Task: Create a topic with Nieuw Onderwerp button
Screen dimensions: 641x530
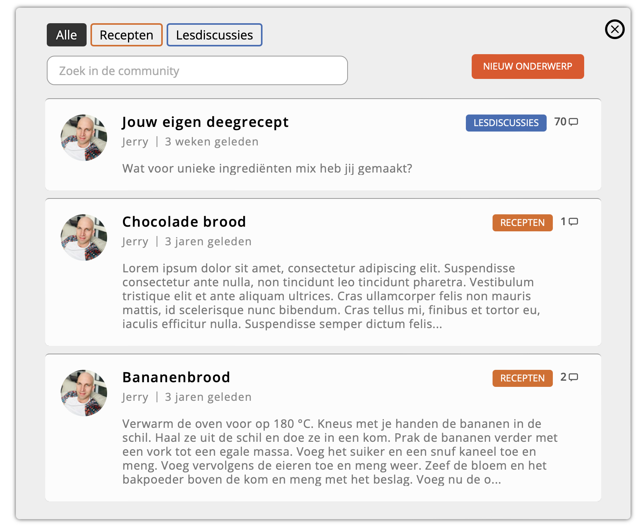Action: (528, 67)
